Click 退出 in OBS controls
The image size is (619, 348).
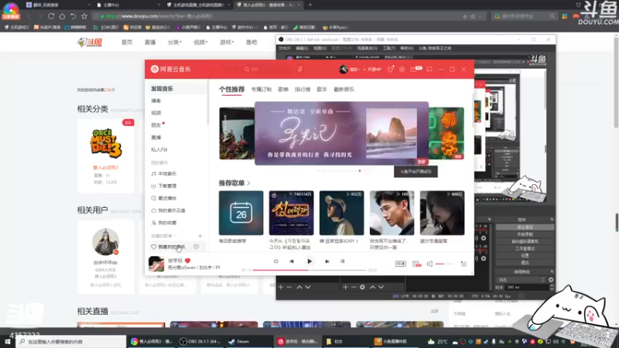click(525, 263)
